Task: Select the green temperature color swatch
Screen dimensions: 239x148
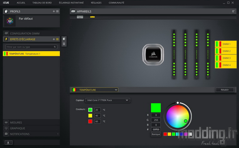Action: [90, 110]
